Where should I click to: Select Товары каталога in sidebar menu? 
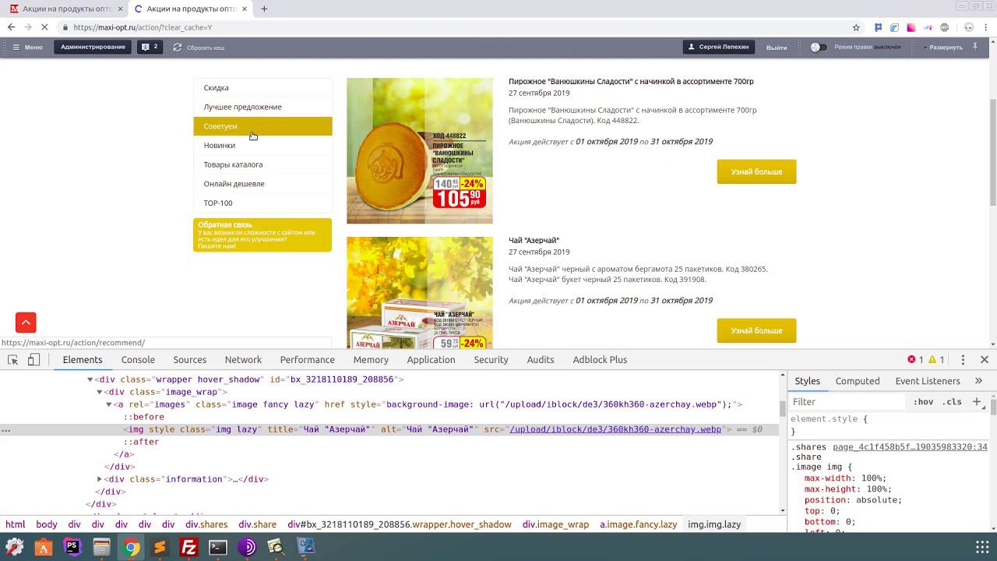(x=262, y=164)
